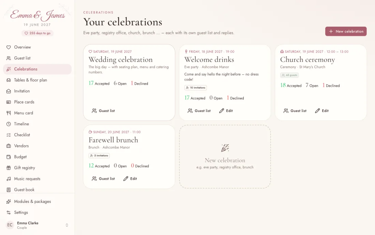Click the pencil icon on Church ceremony card
Image resolution: width=375 pixels, height=235 pixels.
point(317,111)
